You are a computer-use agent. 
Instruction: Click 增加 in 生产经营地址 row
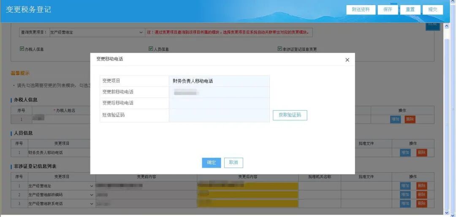pos(405,186)
